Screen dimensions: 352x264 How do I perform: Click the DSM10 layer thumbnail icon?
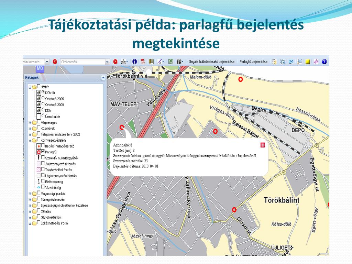point(38,92)
